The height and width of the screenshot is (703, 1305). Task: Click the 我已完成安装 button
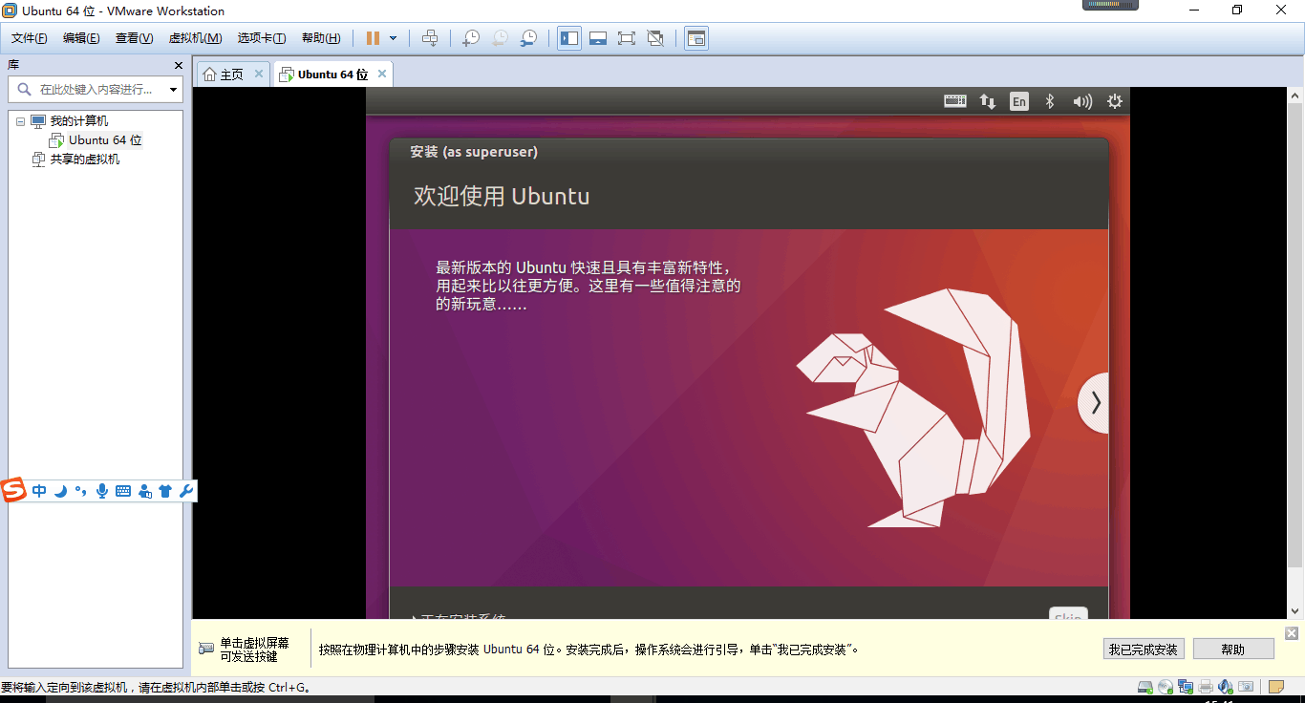click(x=1143, y=650)
